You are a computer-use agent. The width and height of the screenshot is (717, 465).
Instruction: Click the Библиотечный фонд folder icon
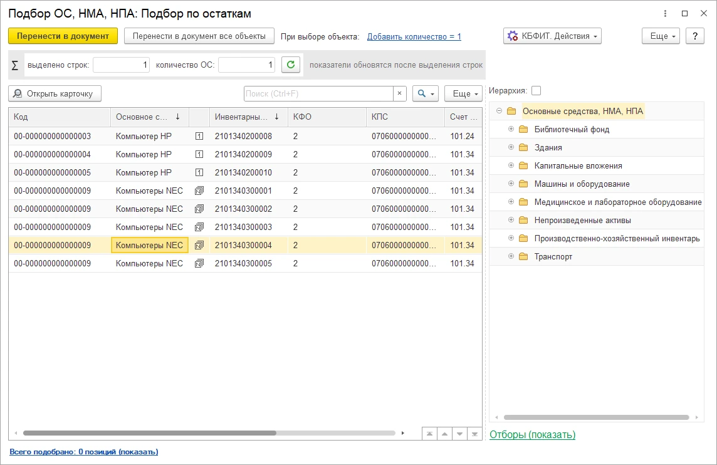pos(523,129)
